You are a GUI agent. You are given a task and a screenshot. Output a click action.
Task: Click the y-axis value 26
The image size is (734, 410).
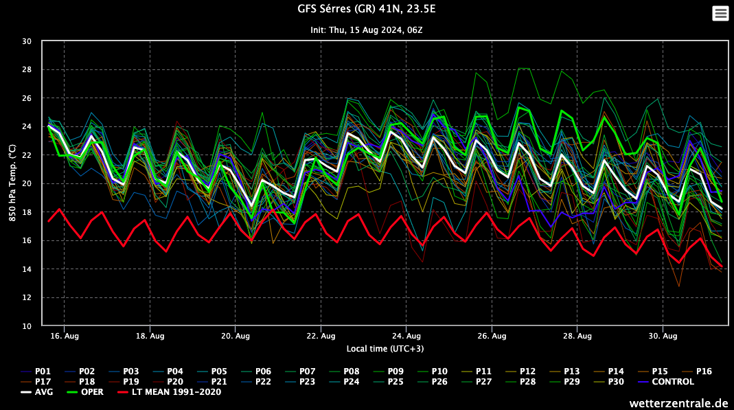(27, 98)
